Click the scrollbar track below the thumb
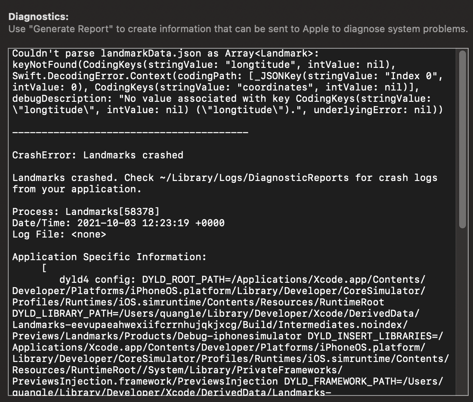473x402 pixels. 462,311
